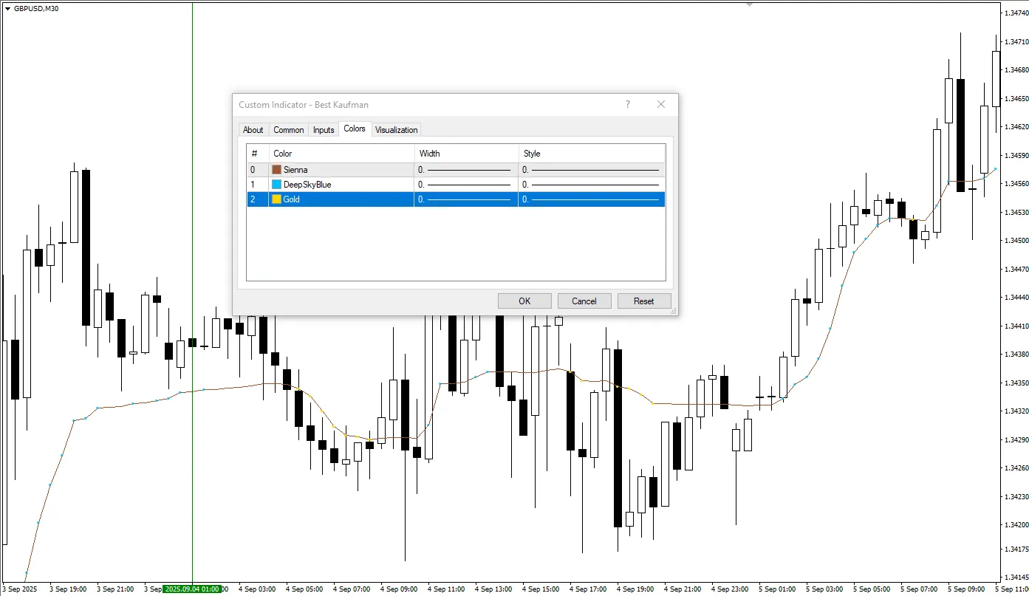The width and height of the screenshot is (1029, 596).
Task: Click the green 2025.09.04 01:00 time label
Action: pos(192,589)
